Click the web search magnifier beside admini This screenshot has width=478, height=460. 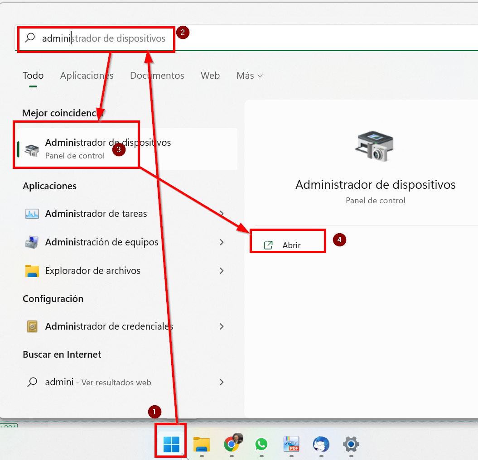(32, 382)
